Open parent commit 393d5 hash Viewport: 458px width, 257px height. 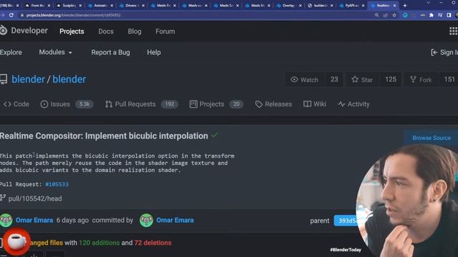[x=346, y=221]
